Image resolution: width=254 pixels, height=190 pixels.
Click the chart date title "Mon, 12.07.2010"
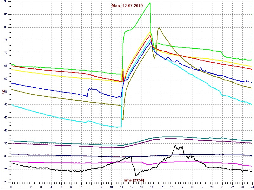click(127, 6)
